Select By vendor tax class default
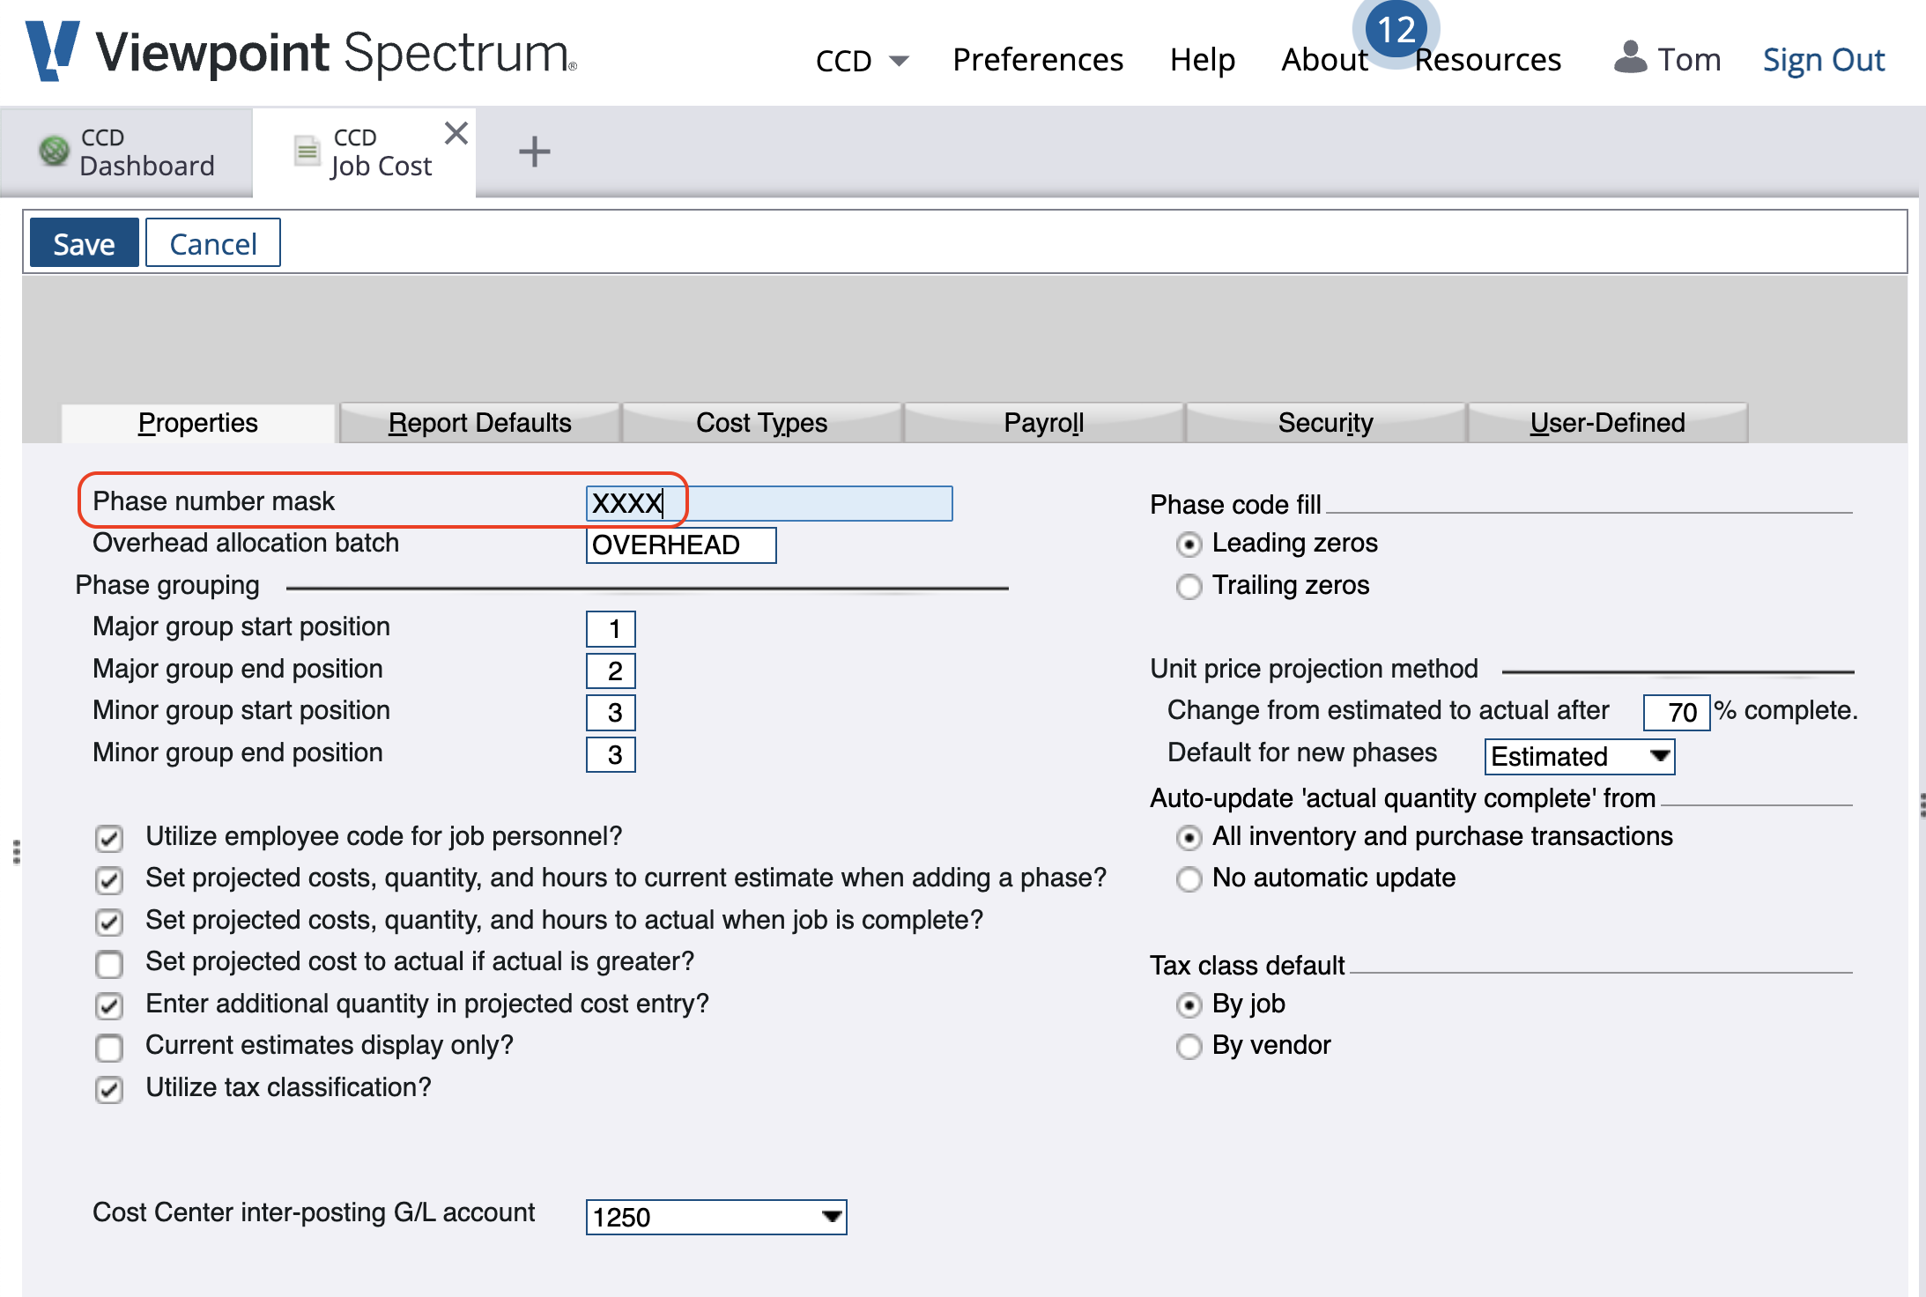 point(1189,1046)
